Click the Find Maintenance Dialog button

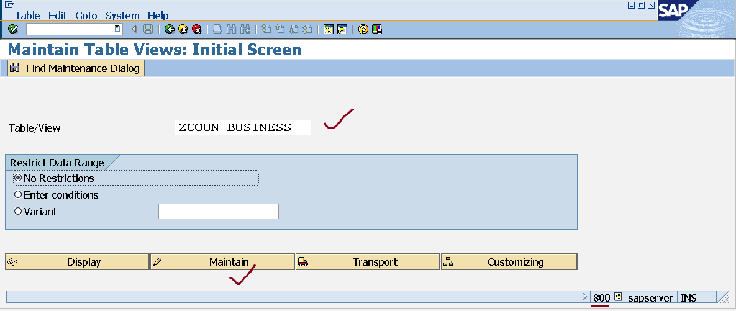click(x=76, y=68)
